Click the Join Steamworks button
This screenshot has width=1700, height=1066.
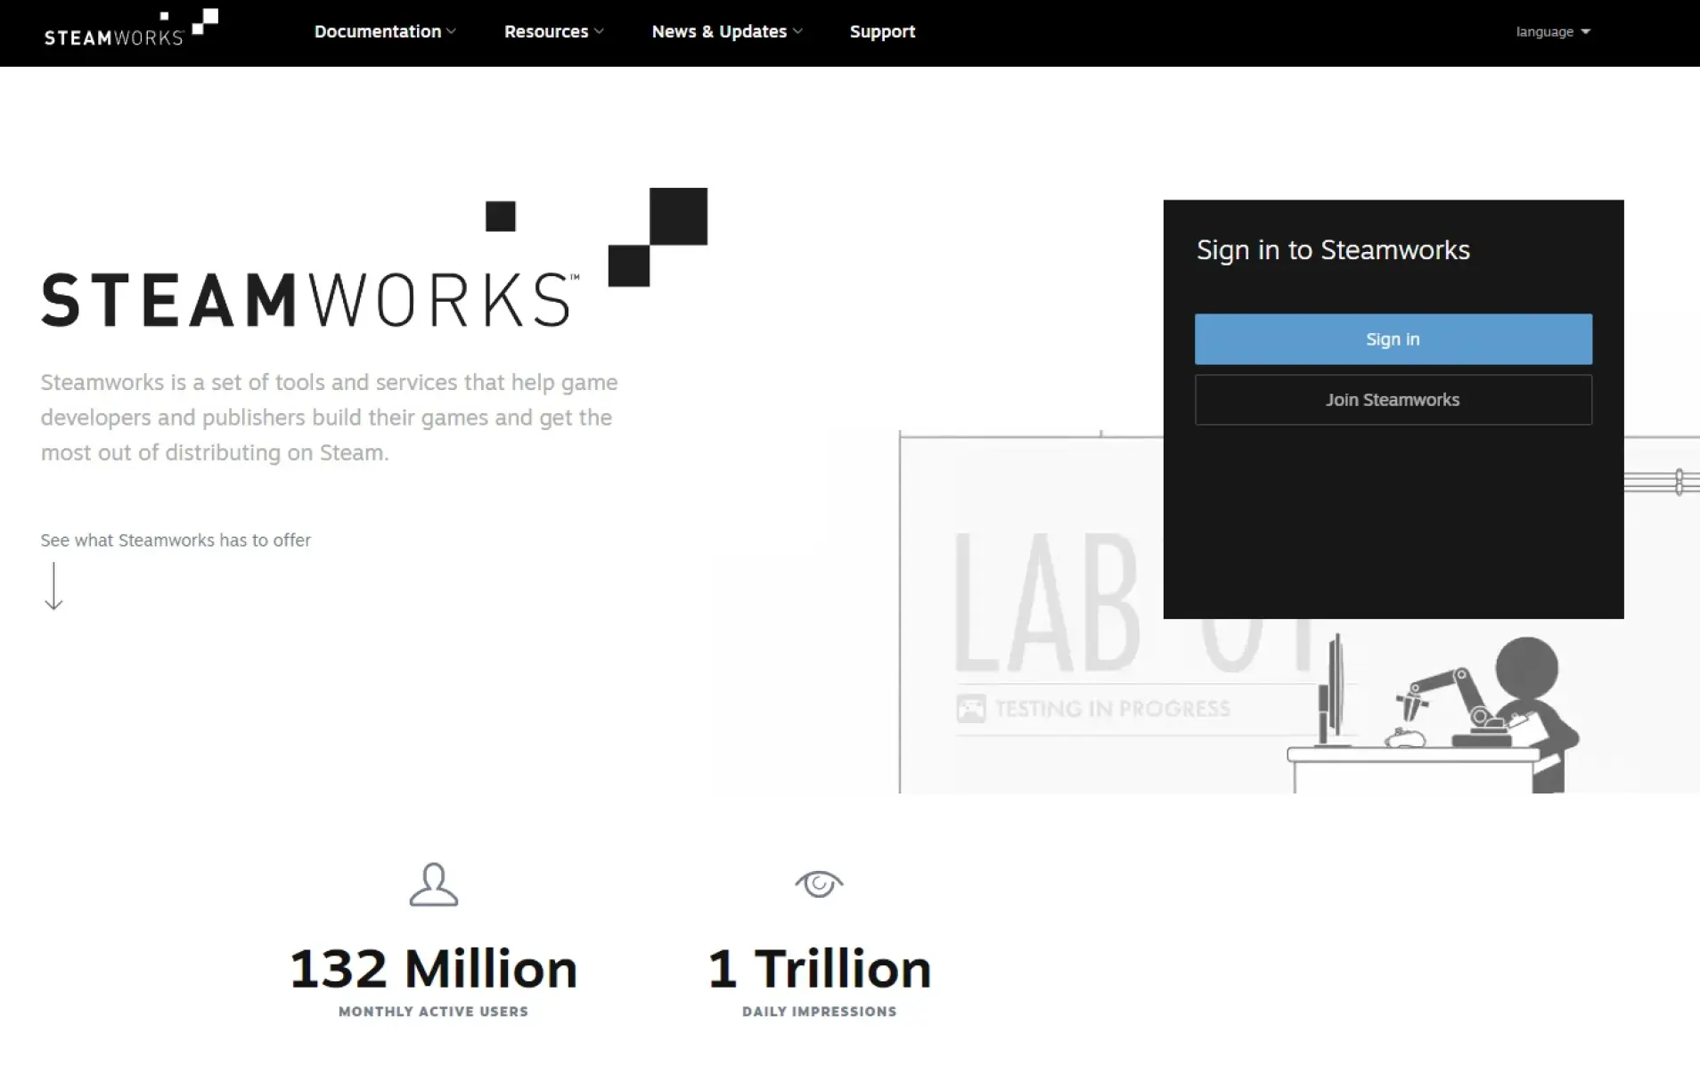point(1393,400)
